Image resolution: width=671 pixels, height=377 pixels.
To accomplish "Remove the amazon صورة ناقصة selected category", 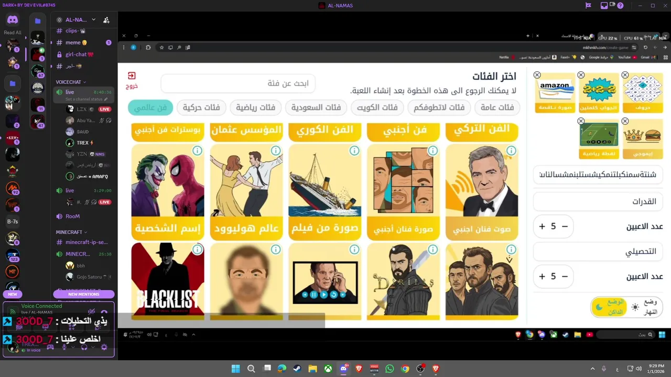I will click(x=537, y=75).
